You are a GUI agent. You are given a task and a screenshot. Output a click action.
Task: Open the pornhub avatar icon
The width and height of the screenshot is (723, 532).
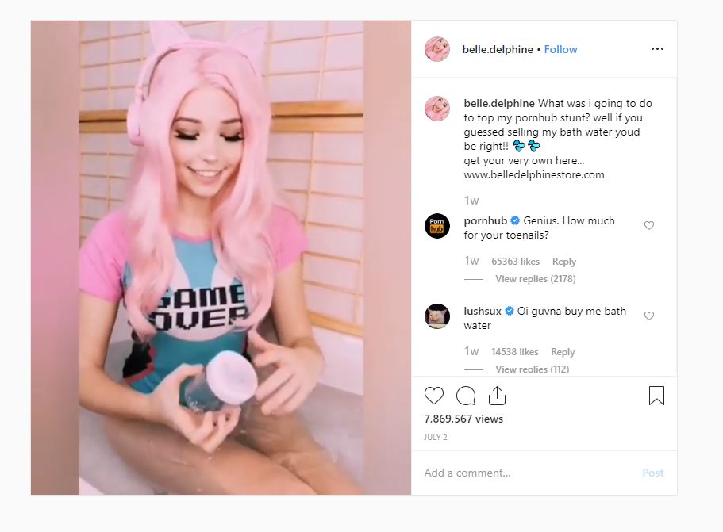coord(436,226)
